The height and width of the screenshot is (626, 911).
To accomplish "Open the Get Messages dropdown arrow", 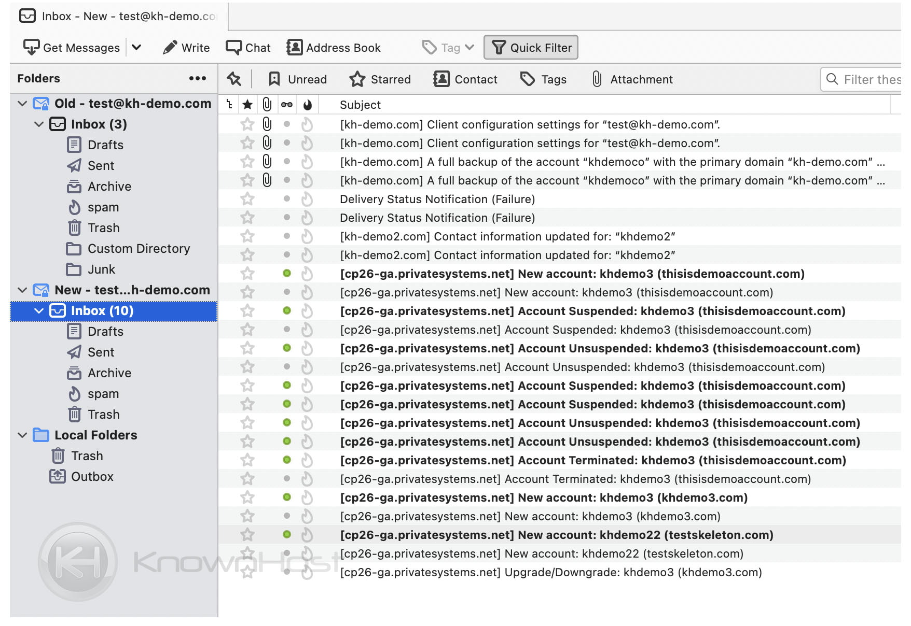I will click(137, 47).
